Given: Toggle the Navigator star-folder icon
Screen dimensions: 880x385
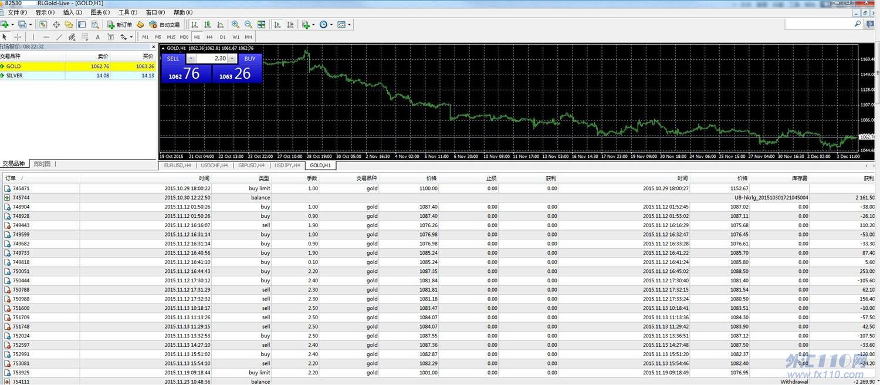Looking at the screenshot, I should pyautogui.click(x=69, y=25).
